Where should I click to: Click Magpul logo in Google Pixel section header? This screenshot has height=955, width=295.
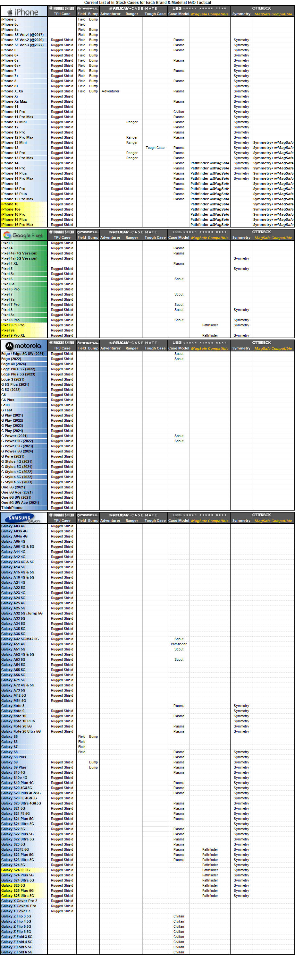(88, 232)
